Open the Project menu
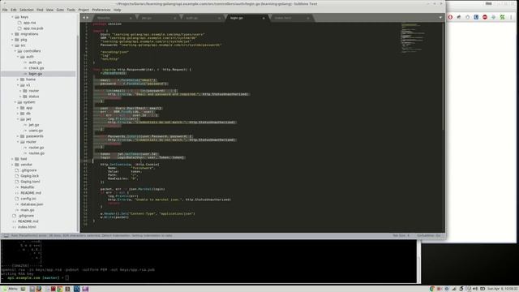This screenshot has height=292, width=519. pos(84,10)
